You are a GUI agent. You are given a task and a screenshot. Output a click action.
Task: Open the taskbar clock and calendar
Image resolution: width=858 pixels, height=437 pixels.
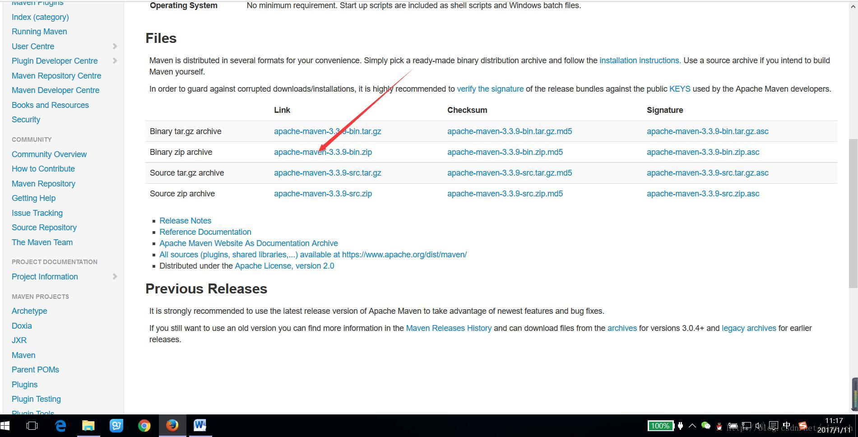[834, 426]
